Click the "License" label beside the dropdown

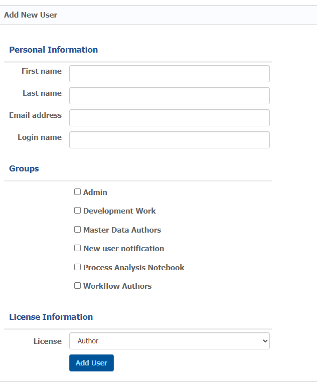[48, 341]
